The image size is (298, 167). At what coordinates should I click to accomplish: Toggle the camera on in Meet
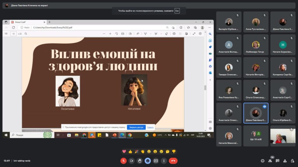[x=132, y=161]
